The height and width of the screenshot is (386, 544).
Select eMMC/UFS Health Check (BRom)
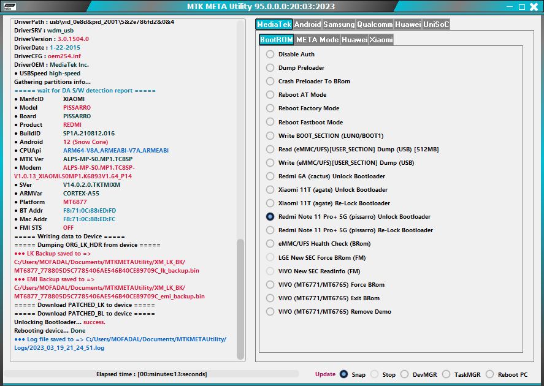(318, 244)
